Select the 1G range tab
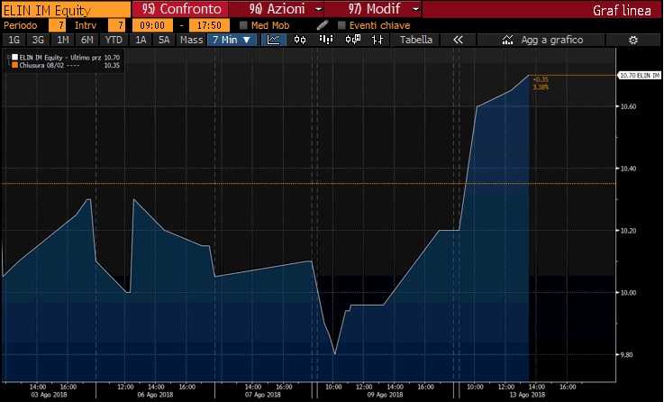The height and width of the screenshot is (402, 664). 14,40
